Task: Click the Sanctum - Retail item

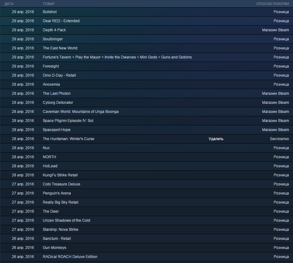Action: [57, 239]
